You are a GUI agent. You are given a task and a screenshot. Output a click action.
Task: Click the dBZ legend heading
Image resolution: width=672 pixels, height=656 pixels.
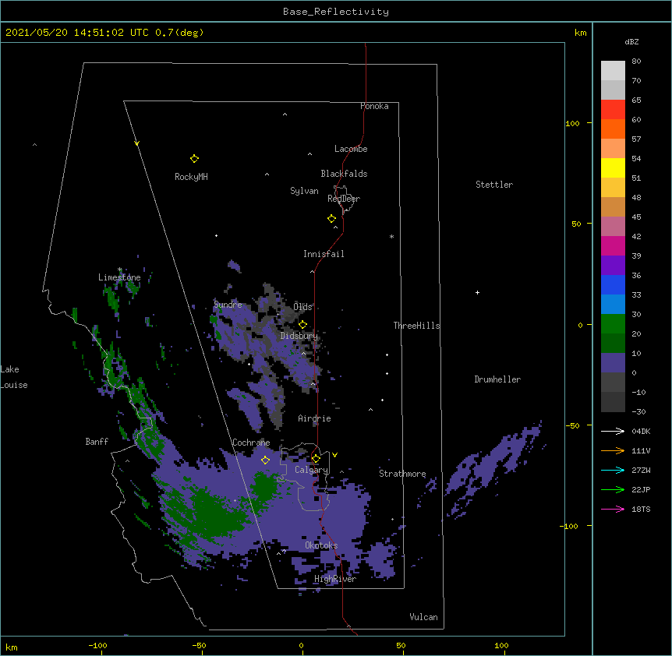coord(631,42)
